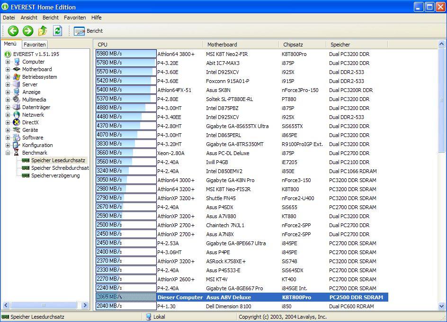Collapse the Benchmark tree node
447x322 pixels.
click(8, 153)
